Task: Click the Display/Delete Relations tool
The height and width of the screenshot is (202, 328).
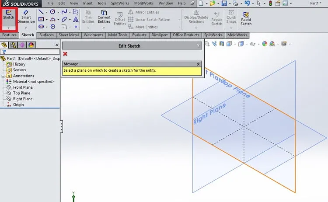Action: pyautogui.click(x=196, y=17)
